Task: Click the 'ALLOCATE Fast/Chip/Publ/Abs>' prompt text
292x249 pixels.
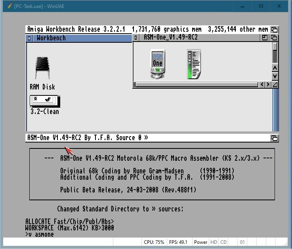Action: tap(70, 221)
